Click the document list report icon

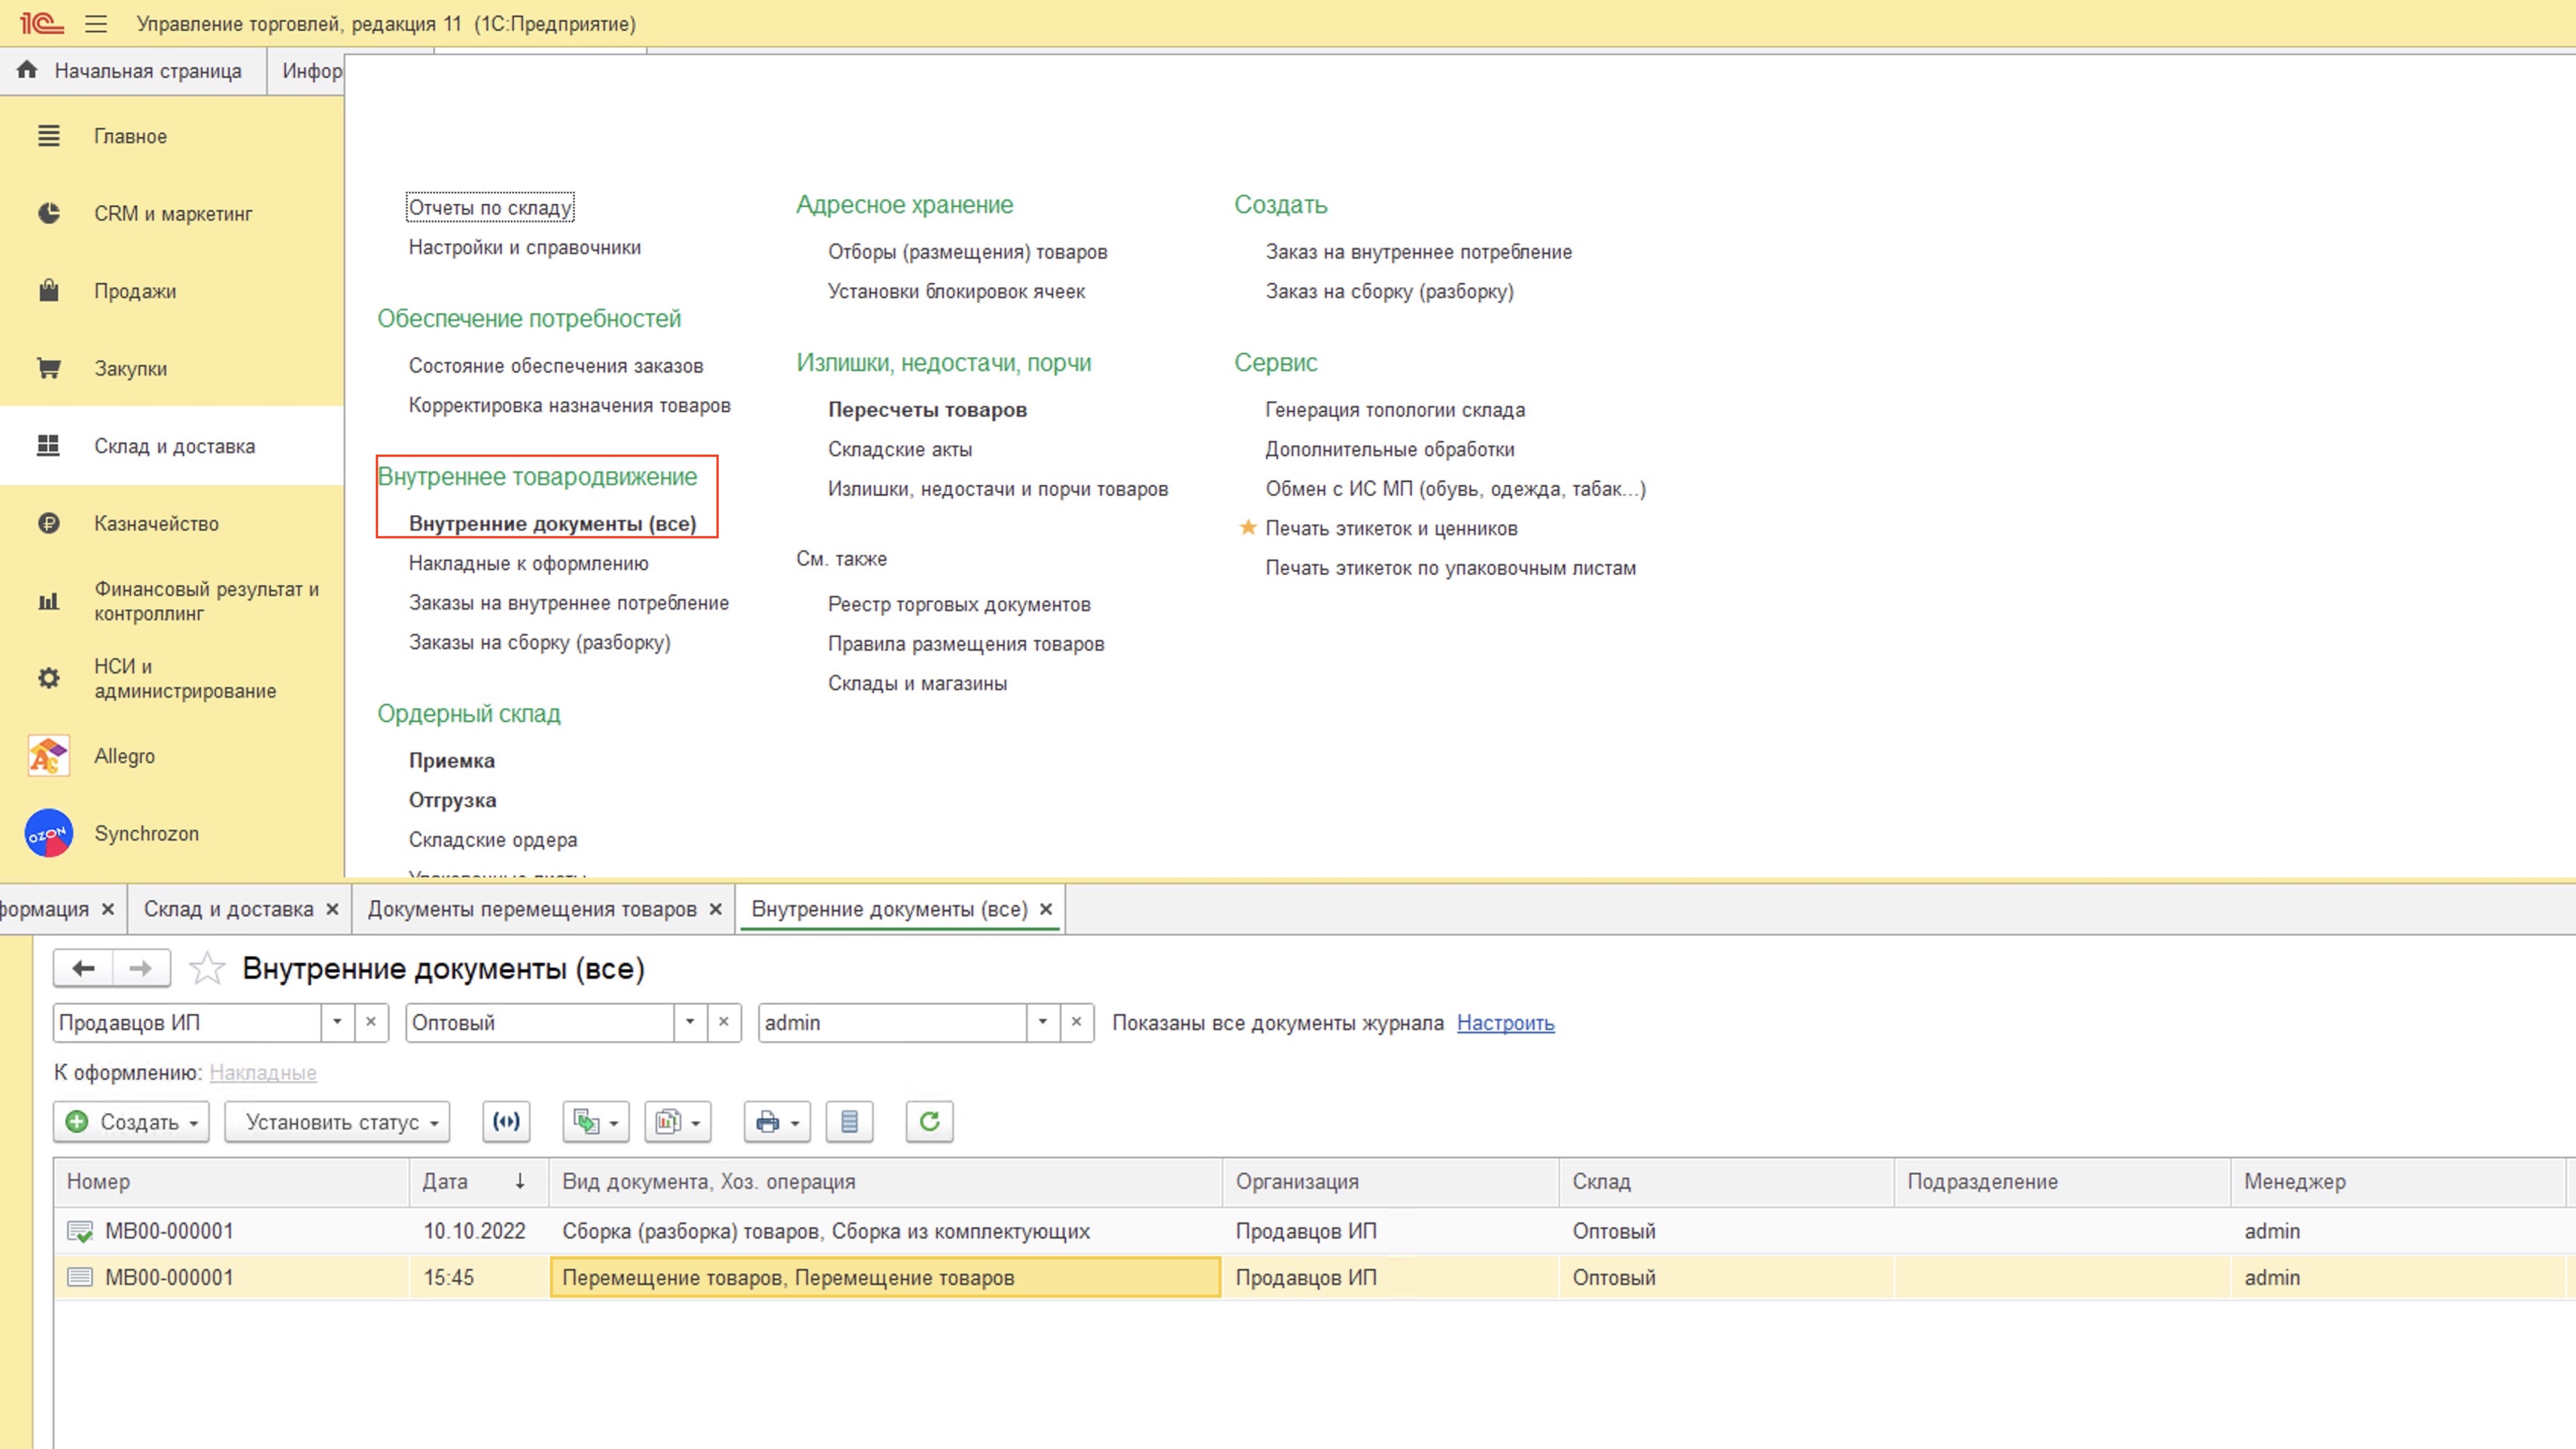point(849,1122)
